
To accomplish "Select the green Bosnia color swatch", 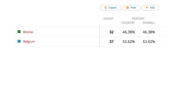I will pos(19,32).
